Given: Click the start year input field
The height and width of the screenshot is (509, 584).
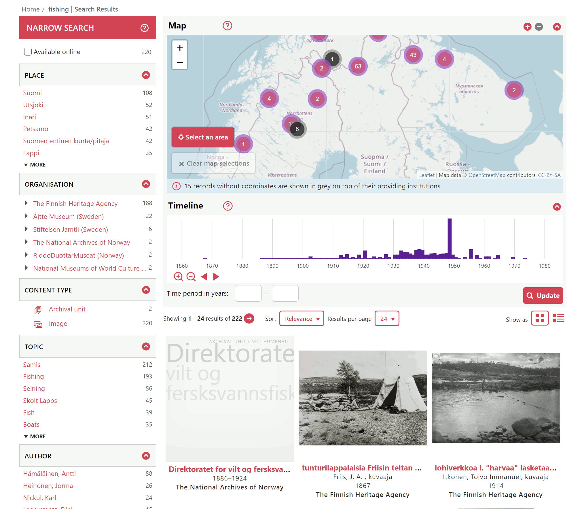Looking at the screenshot, I should (x=248, y=293).
